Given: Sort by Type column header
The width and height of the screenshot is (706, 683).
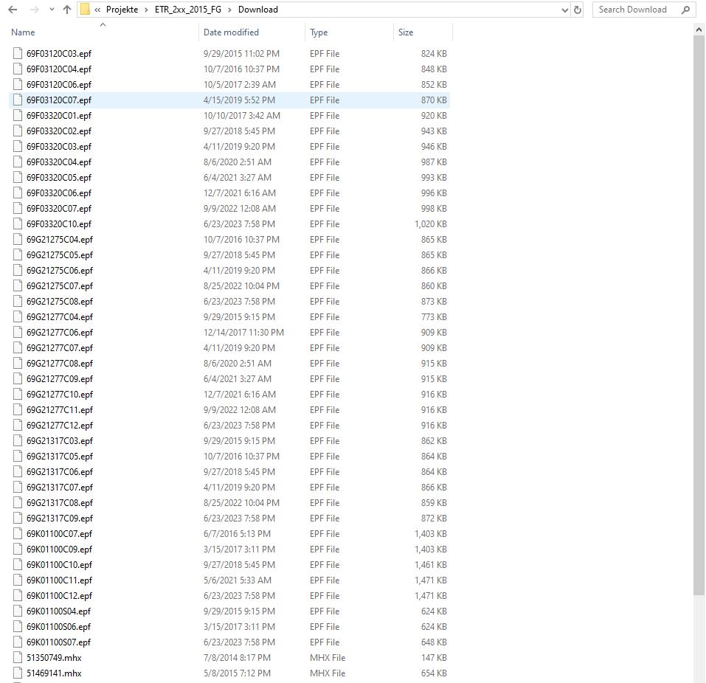Looking at the screenshot, I should pyautogui.click(x=319, y=32).
